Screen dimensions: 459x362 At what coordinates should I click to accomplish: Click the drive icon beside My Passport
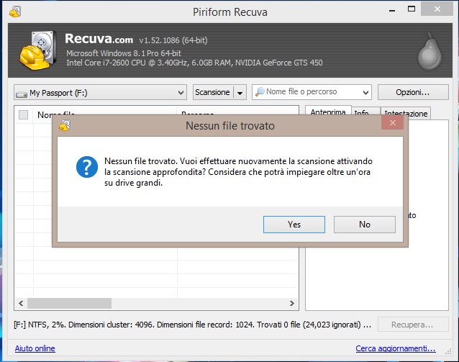(22, 94)
